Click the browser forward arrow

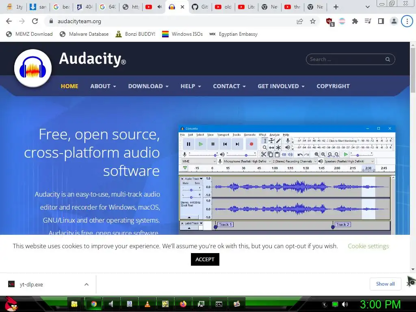click(22, 21)
